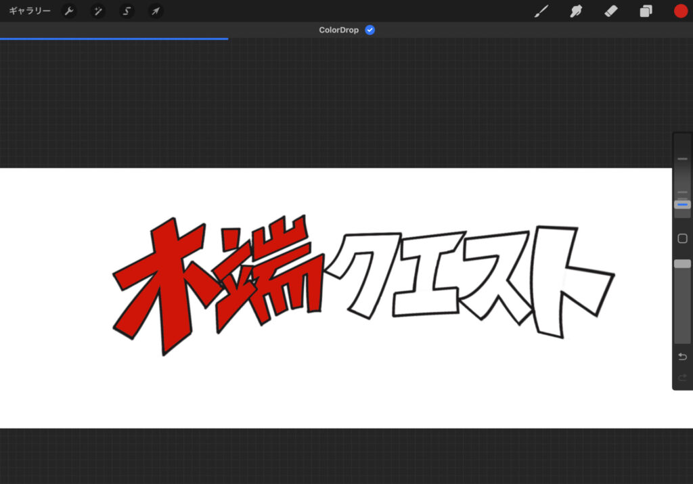Open the Actions wrench menu
Image resolution: width=693 pixels, height=484 pixels.
(x=69, y=11)
